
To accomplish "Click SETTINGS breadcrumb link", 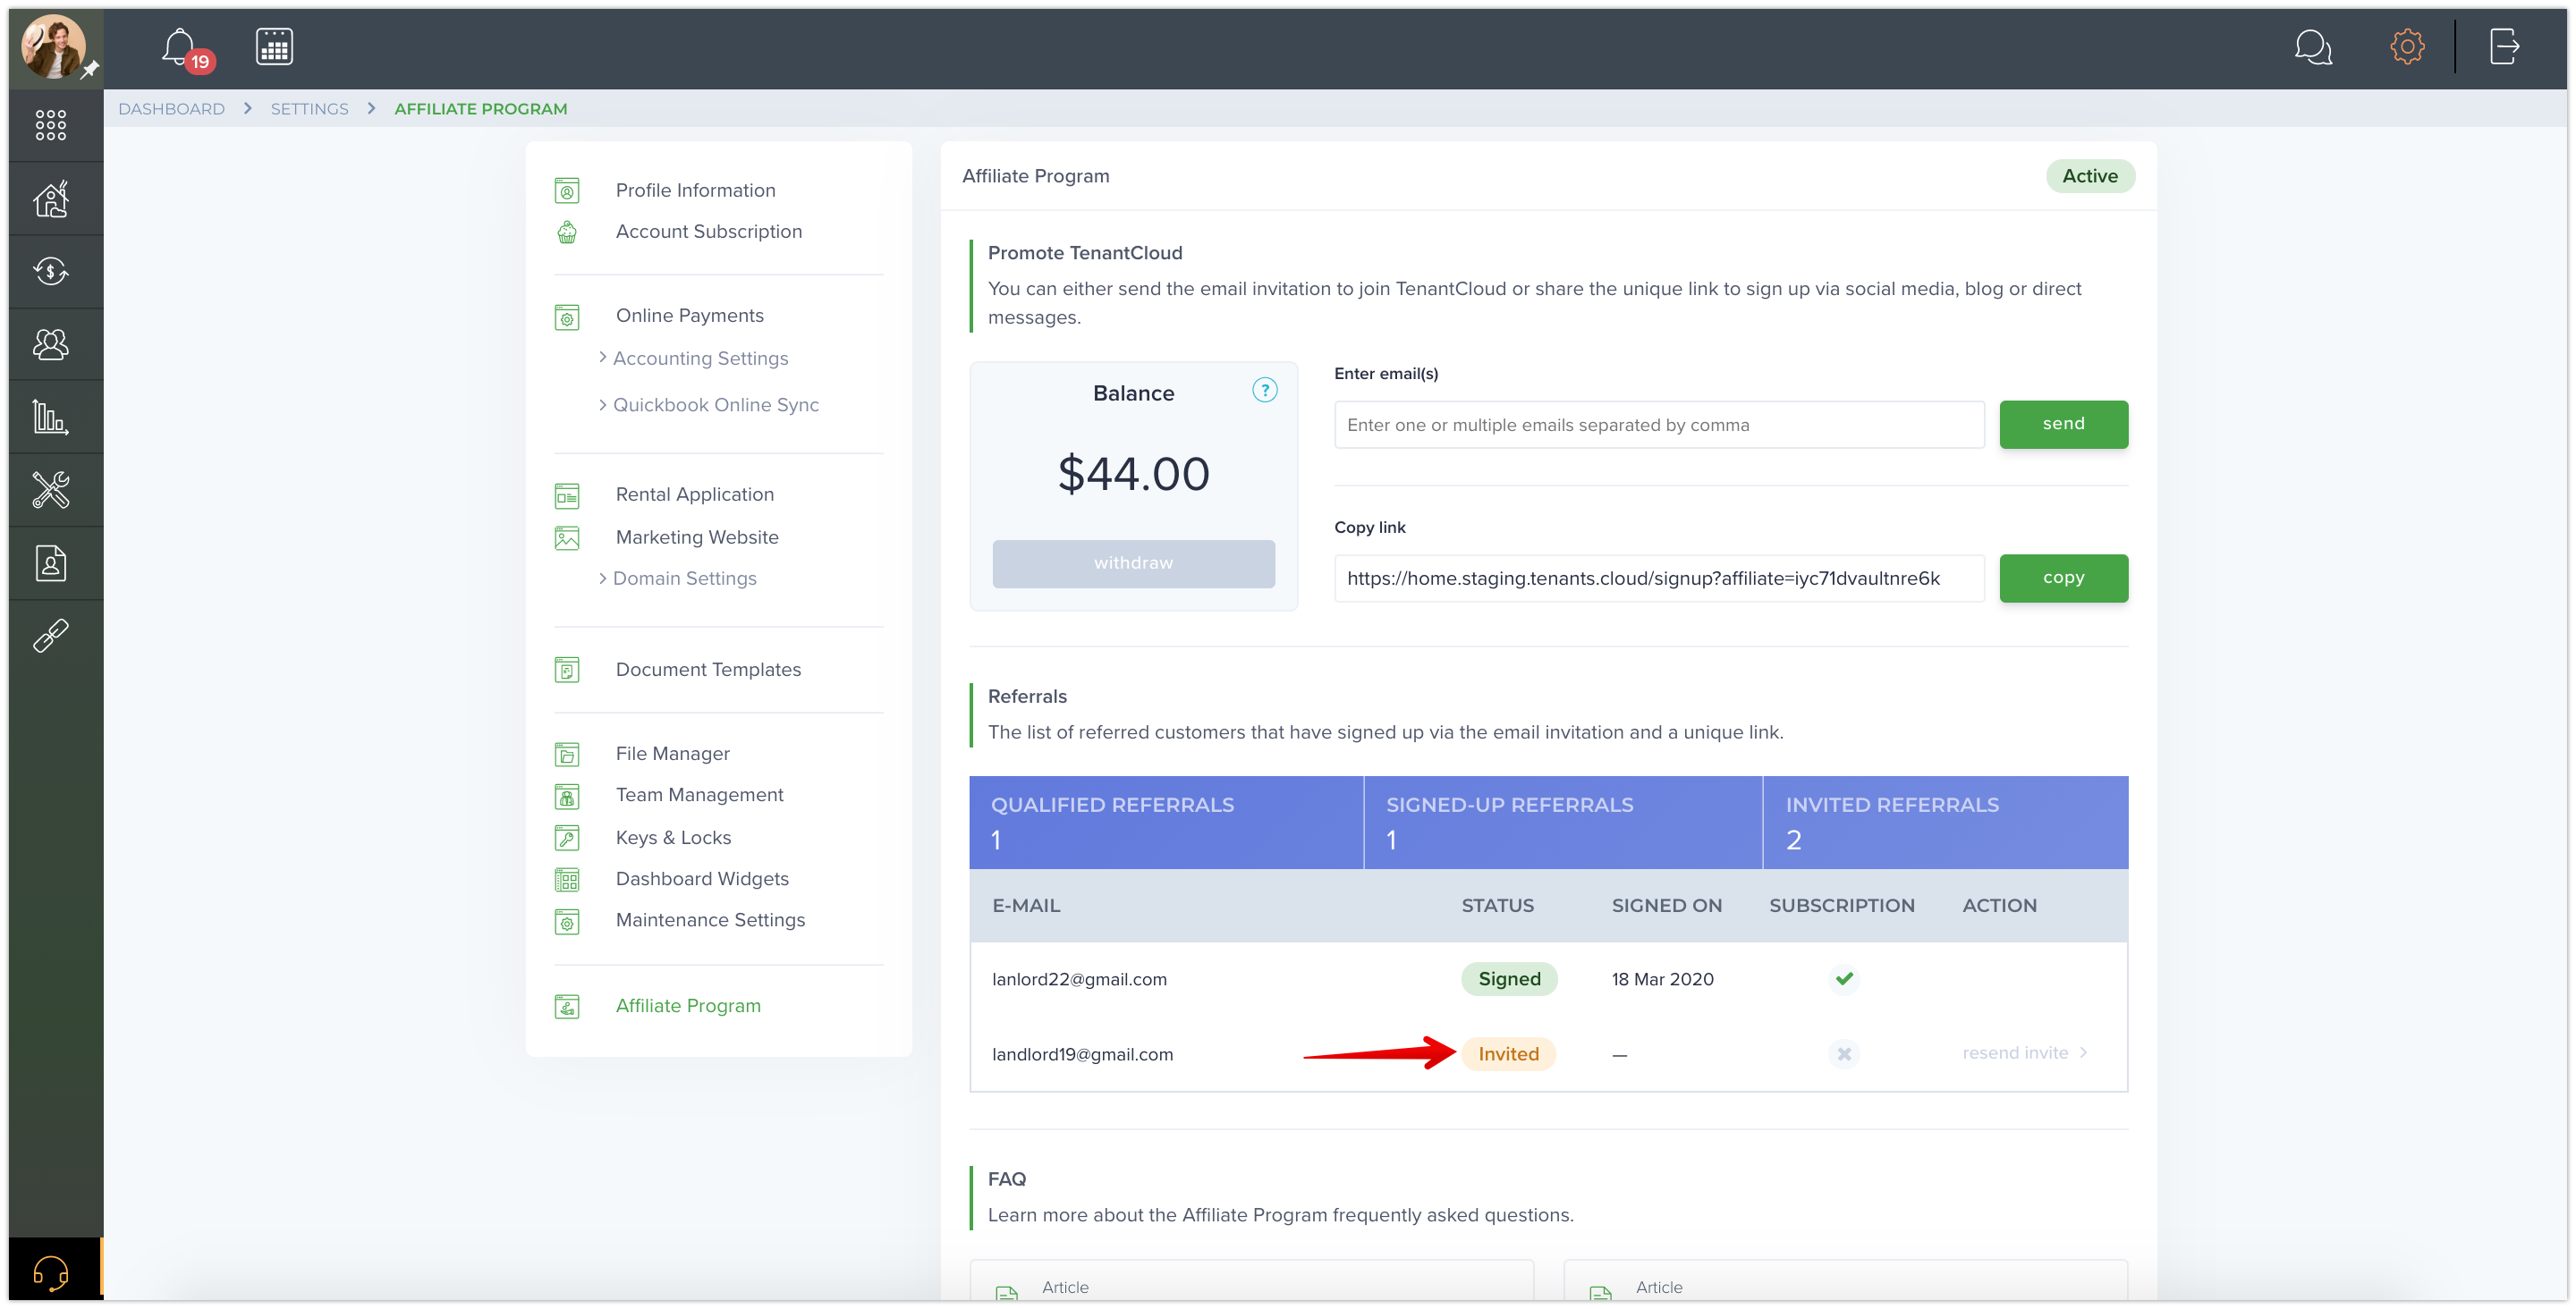I will click(x=309, y=108).
